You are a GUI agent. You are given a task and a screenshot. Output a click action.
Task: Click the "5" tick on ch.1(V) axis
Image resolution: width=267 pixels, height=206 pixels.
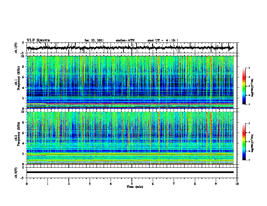coord(23,43)
